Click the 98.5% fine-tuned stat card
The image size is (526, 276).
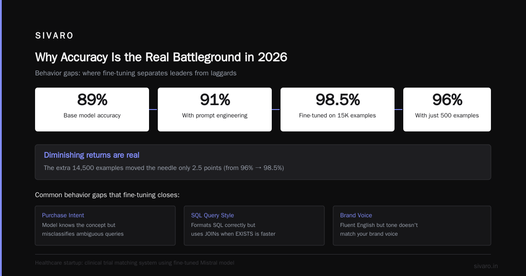[x=338, y=110]
